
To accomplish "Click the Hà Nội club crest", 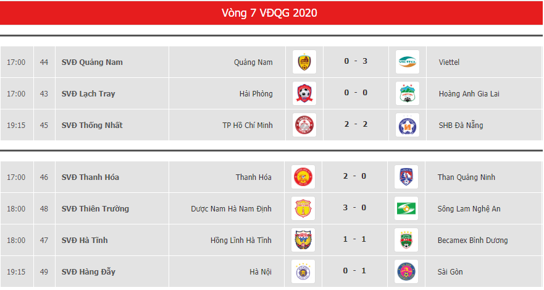I will click(303, 271).
